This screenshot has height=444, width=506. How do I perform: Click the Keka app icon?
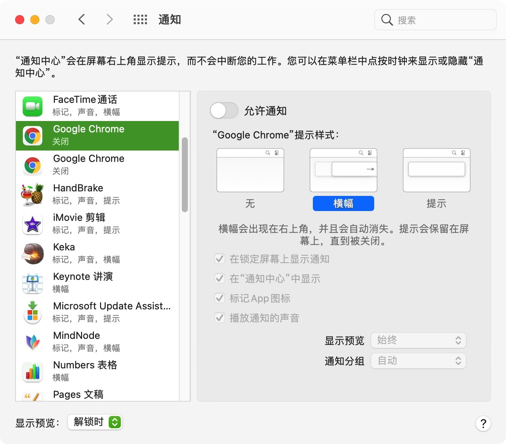(33, 254)
